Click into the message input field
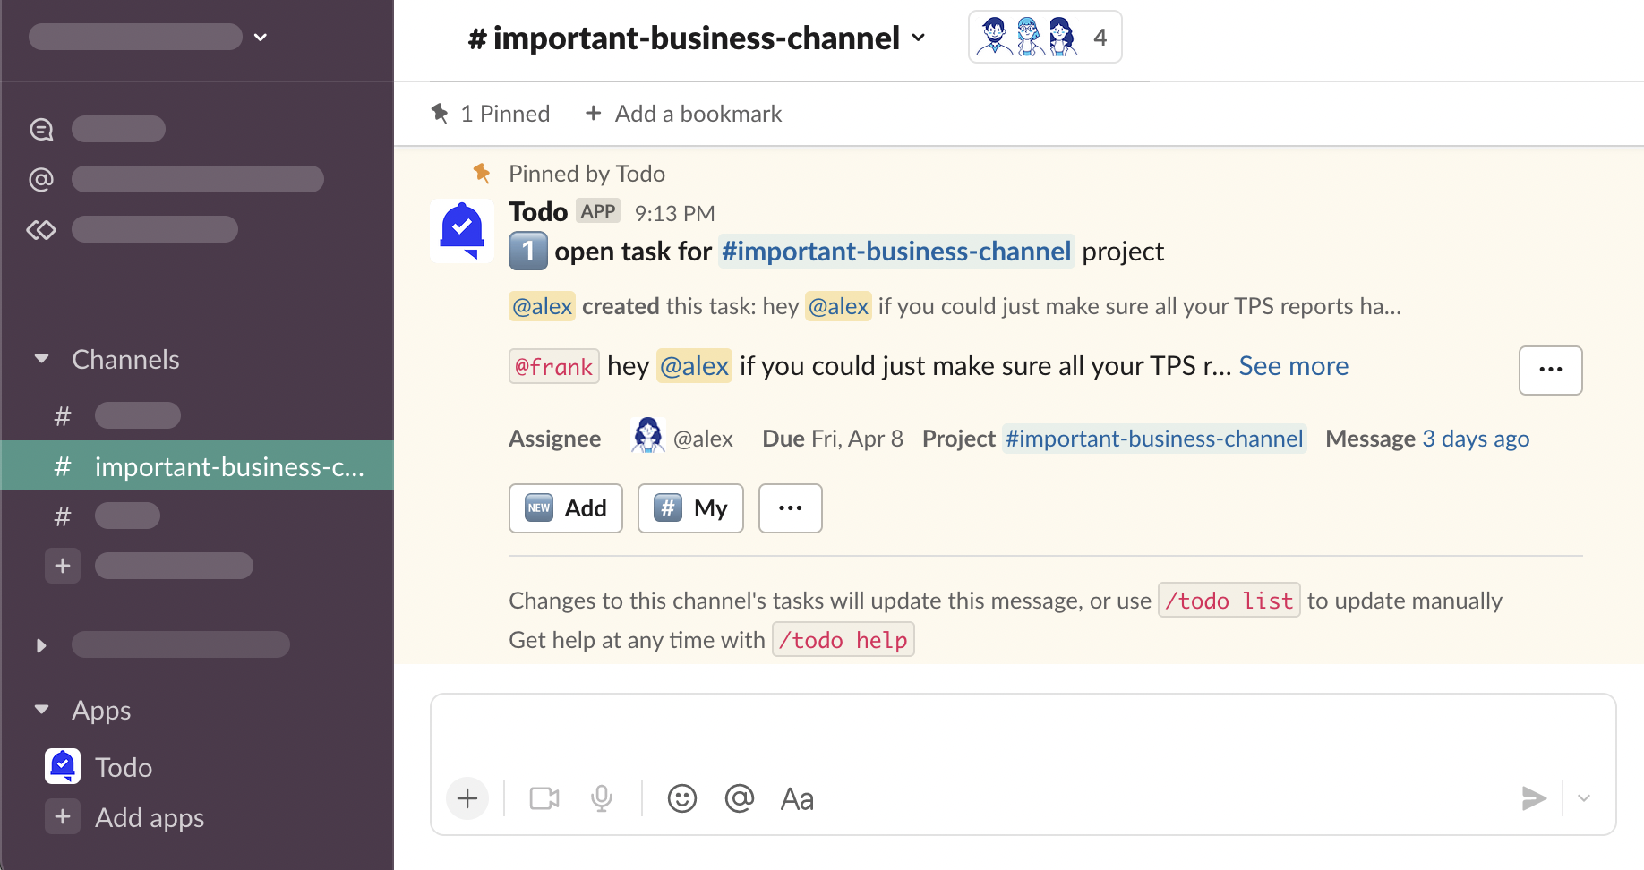Image resolution: width=1644 pixels, height=870 pixels. point(1021,735)
